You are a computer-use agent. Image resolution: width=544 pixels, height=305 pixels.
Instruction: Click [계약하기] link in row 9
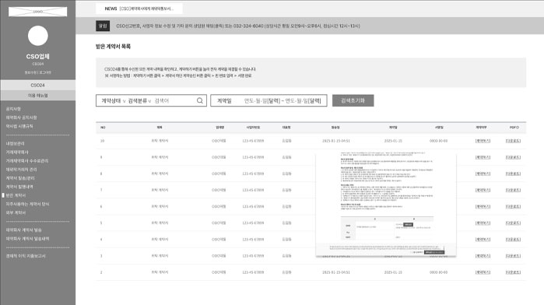(483, 157)
